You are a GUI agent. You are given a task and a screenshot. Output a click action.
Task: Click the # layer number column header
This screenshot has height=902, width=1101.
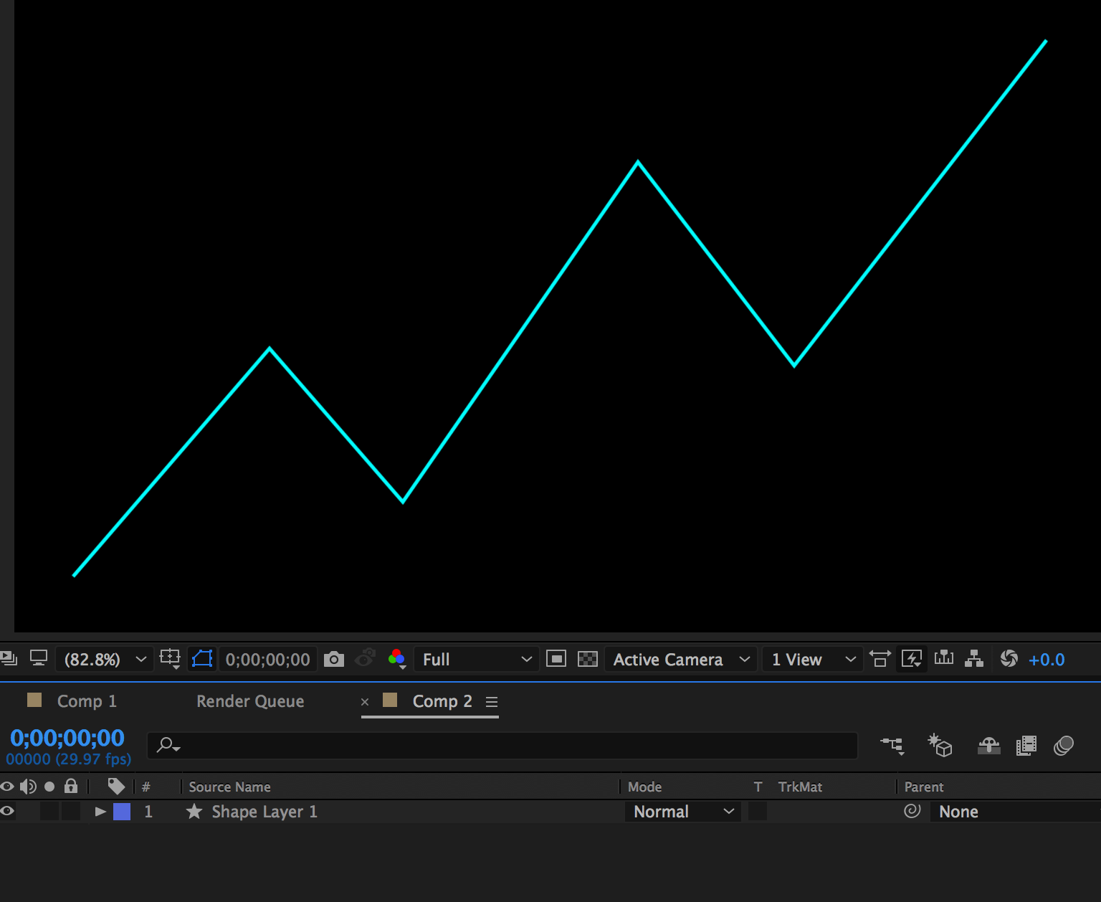(x=146, y=787)
